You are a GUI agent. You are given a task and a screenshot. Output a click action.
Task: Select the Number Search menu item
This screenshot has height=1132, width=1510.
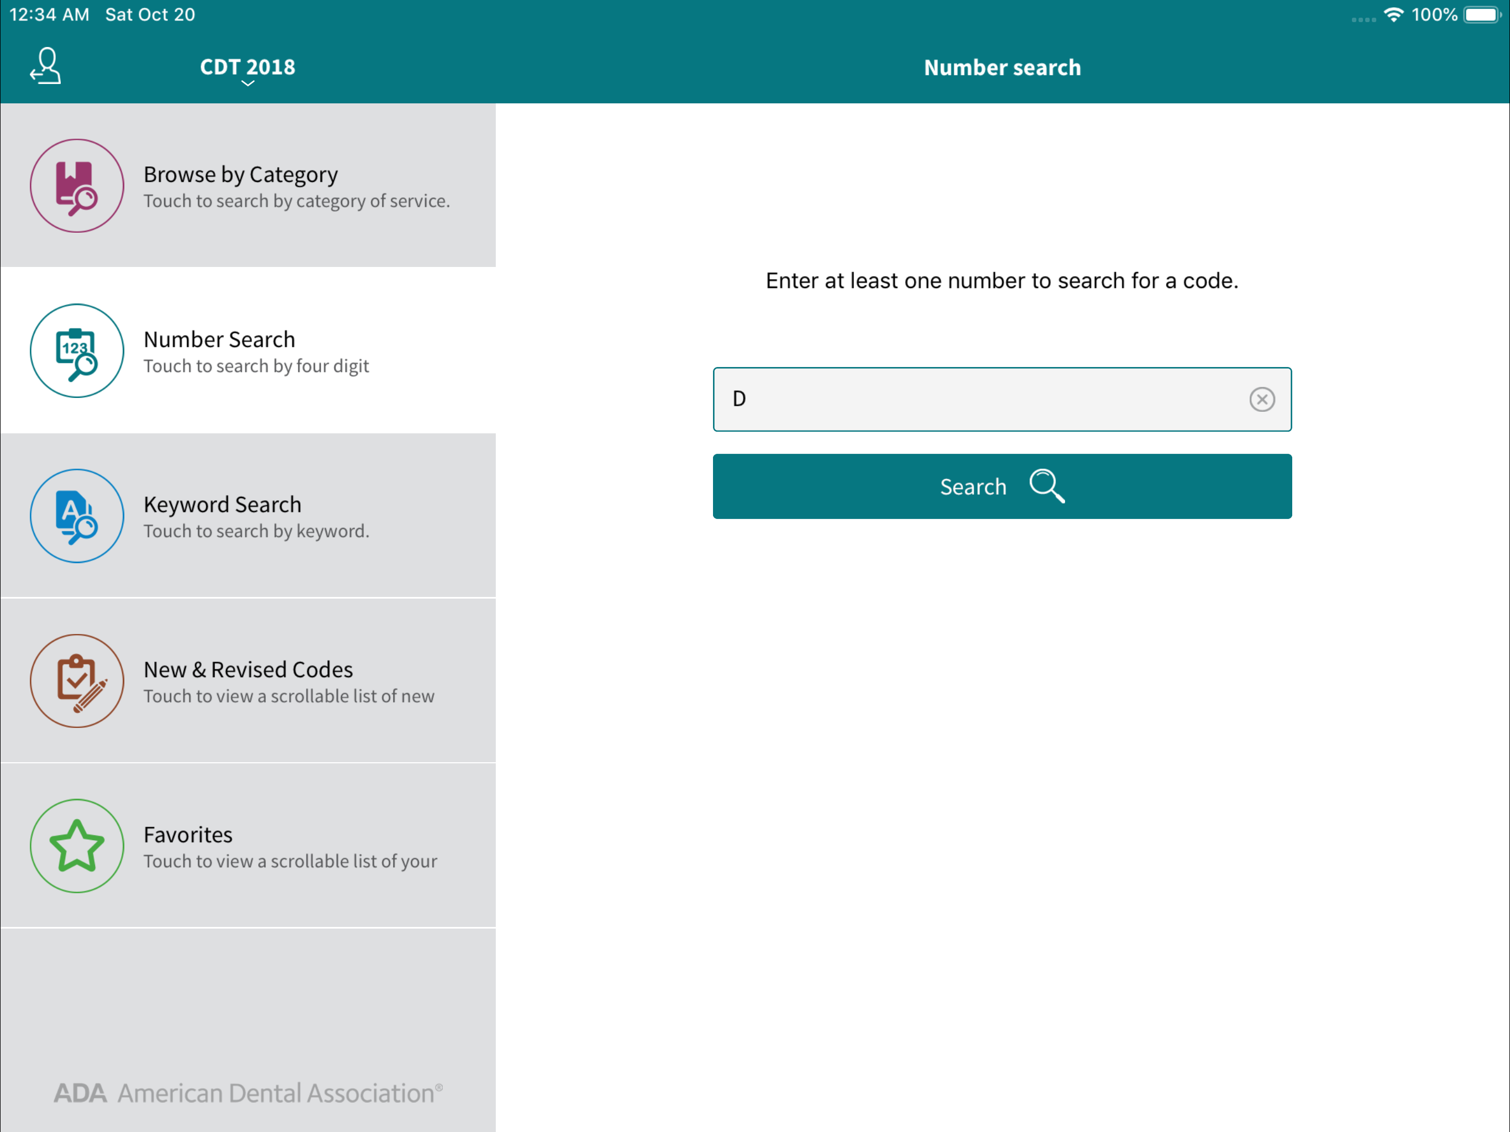(x=249, y=350)
